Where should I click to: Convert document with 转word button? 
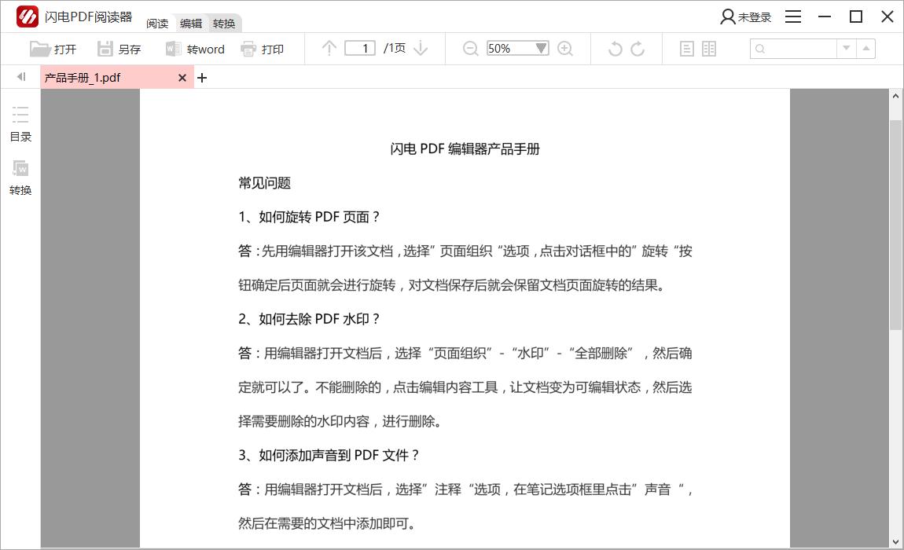click(x=195, y=49)
